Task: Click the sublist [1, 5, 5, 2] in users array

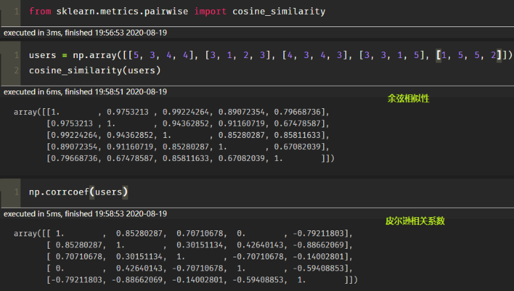Action: click(x=469, y=55)
